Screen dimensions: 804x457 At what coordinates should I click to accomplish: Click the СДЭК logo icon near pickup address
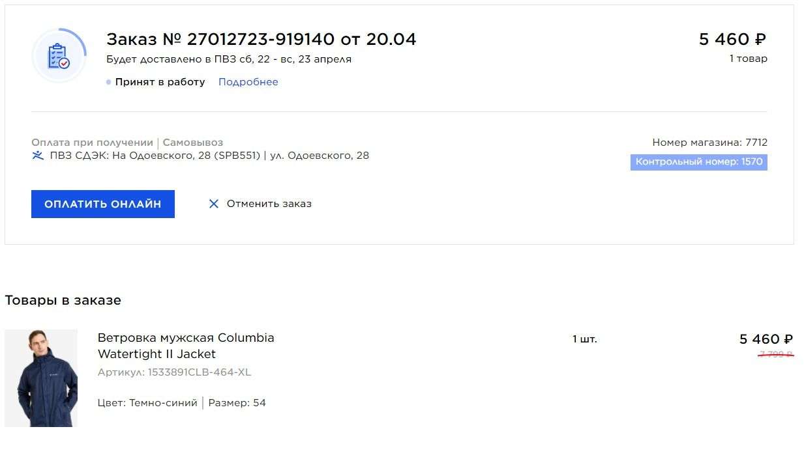[38, 156]
